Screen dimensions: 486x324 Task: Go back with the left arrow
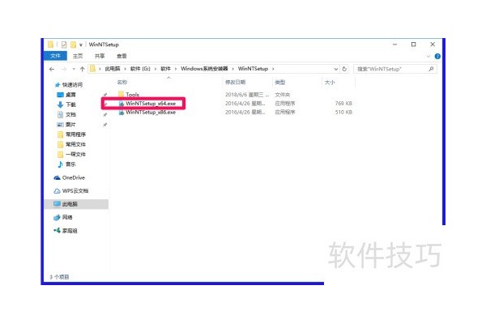tap(52, 69)
